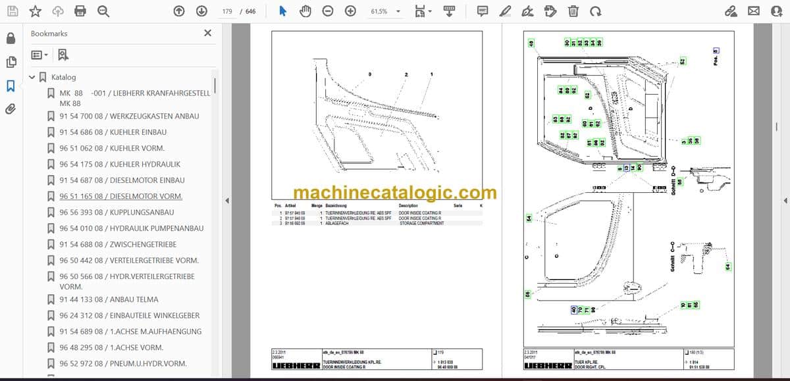The height and width of the screenshot is (381, 790).
Task: Open the zoom level 61.5% dropdown
Action: [385, 11]
